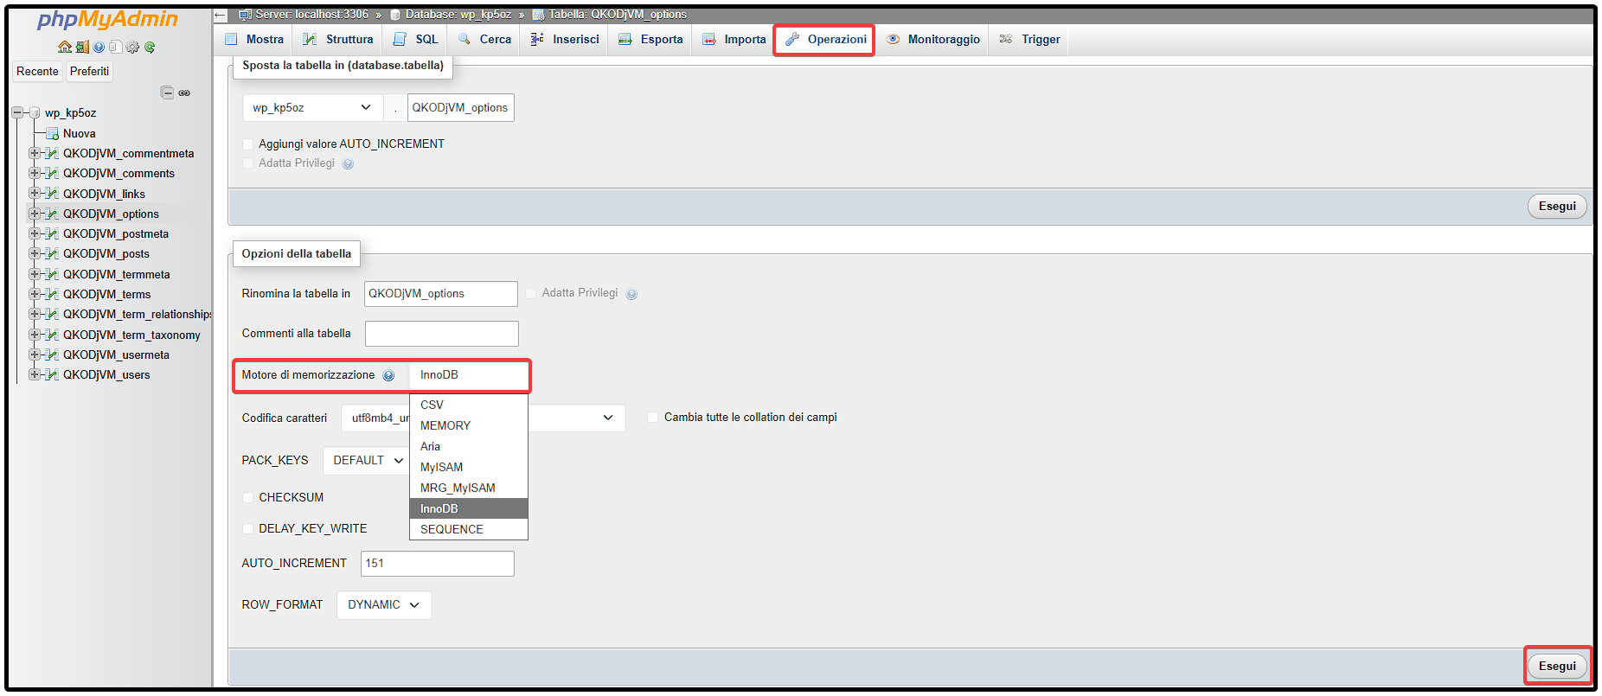Click the Rinomina la tabella in field
This screenshot has width=1602, height=696.
pyautogui.click(x=441, y=294)
